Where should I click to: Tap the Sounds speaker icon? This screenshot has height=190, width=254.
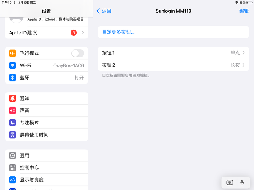click(12, 110)
